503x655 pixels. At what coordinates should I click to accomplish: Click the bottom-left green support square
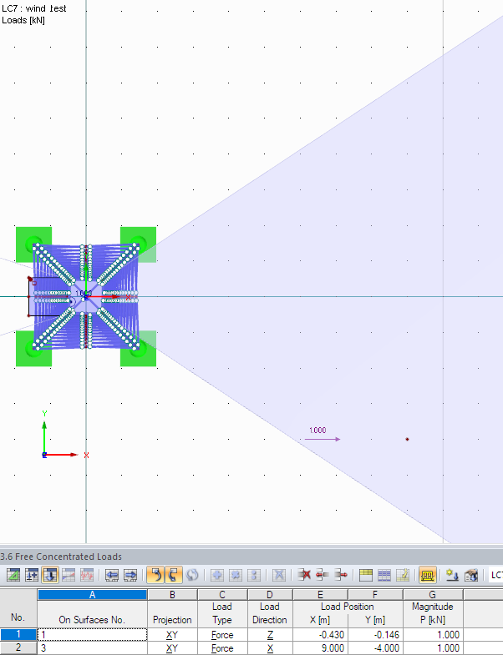[33, 349]
